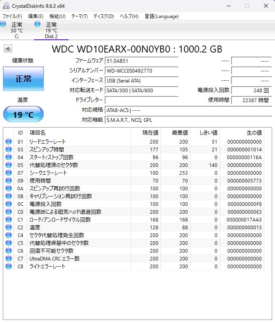Image resolution: width=275 pixels, height=322 pixels.
Task: Switch to the C: drive tab showing 30 °C
Action: 17,30
